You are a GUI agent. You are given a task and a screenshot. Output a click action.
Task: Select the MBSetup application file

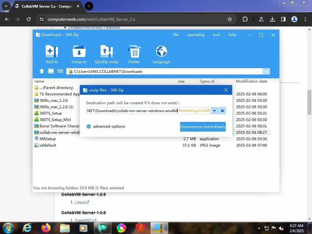coord(45,139)
